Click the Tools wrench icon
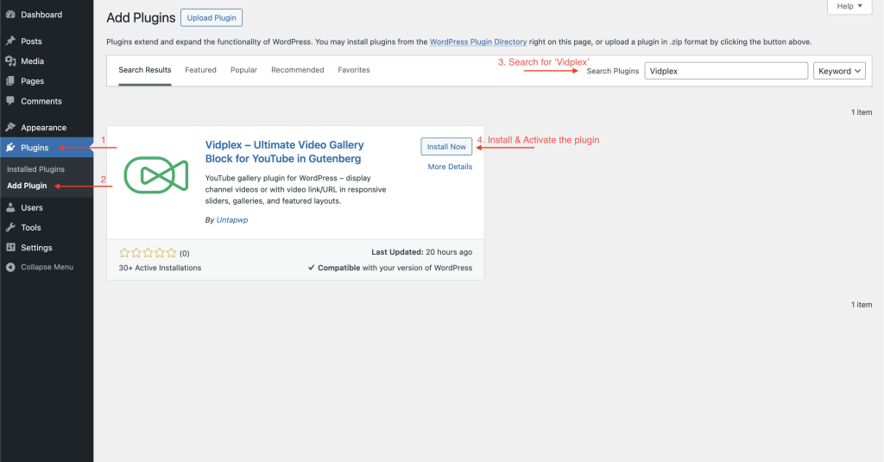The width and height of the screenshot is (884, 462). pos(10,228)
